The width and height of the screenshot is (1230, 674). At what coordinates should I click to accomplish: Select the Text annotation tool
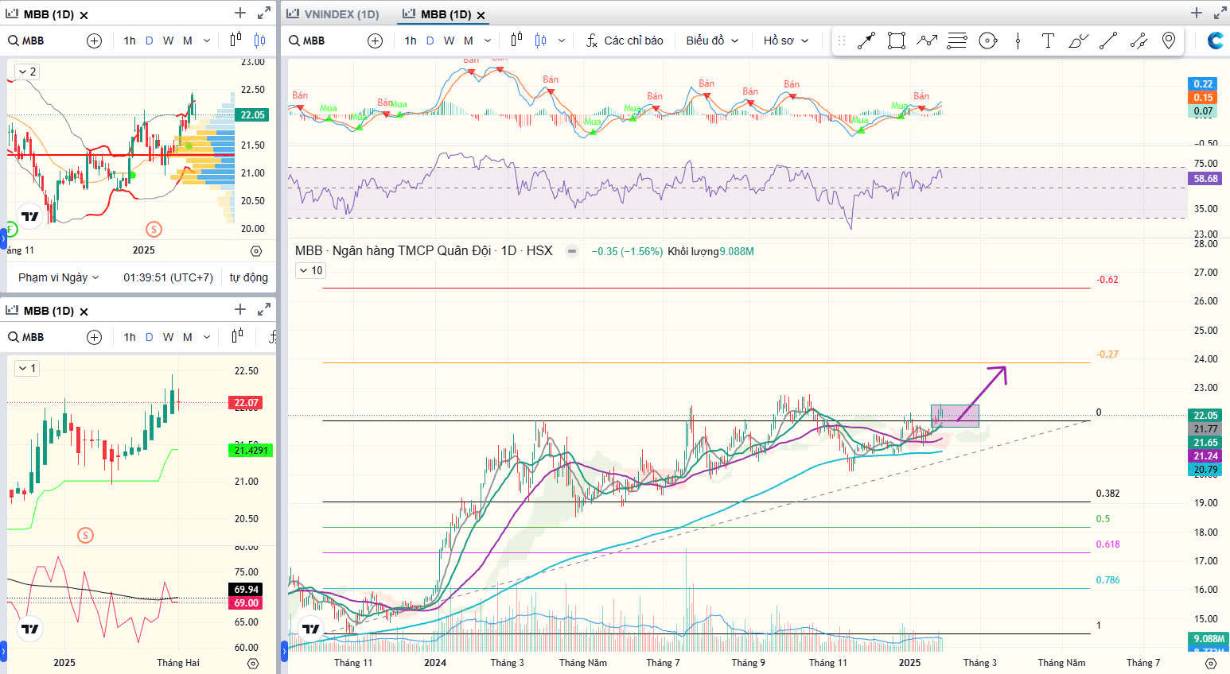(x=1048, y=41)
